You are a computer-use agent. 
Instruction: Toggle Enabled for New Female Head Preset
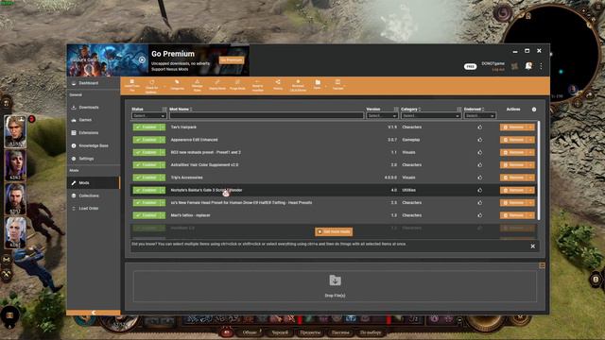[x=146, y=203]
